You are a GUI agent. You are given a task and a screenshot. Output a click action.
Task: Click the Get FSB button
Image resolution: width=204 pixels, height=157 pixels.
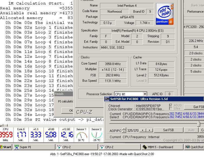(x=194, y=107)
